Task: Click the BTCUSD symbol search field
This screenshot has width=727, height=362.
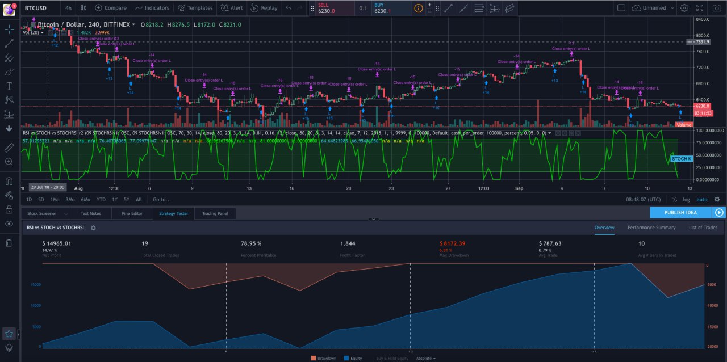Action: tap(40, 8)
